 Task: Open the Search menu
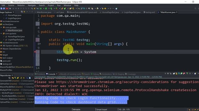(42, 5)
